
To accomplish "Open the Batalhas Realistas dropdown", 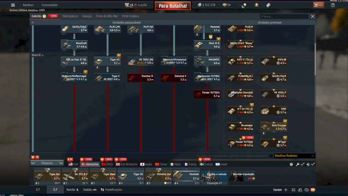I will point(294,156).
